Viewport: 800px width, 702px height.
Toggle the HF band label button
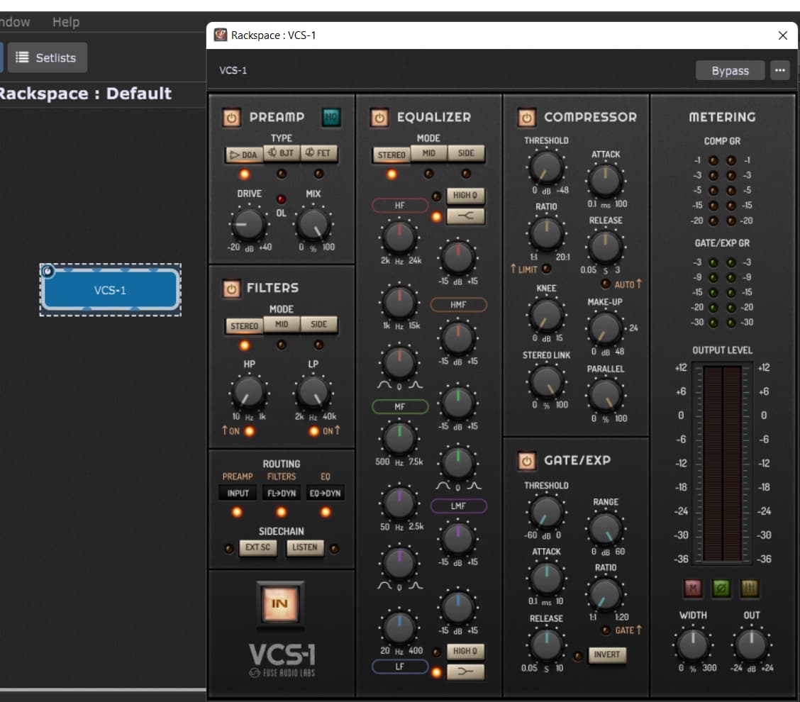click(x=400, y=205)
